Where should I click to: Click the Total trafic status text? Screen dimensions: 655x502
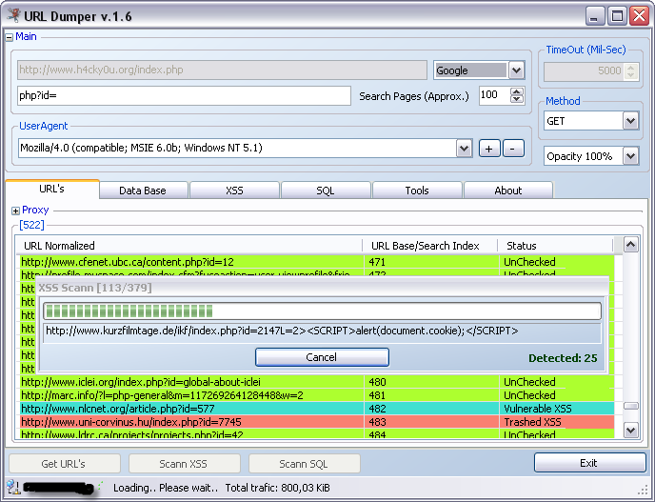(x=277, y=488)
